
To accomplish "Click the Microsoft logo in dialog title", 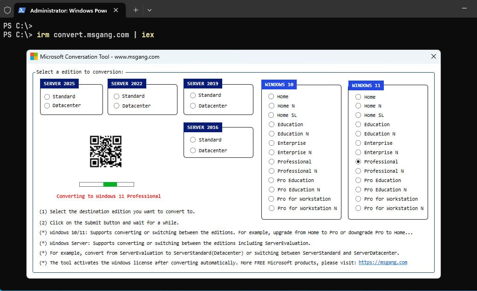I will (x=34, y=56).
